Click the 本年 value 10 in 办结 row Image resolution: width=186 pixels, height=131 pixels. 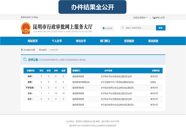coord(56,93)
